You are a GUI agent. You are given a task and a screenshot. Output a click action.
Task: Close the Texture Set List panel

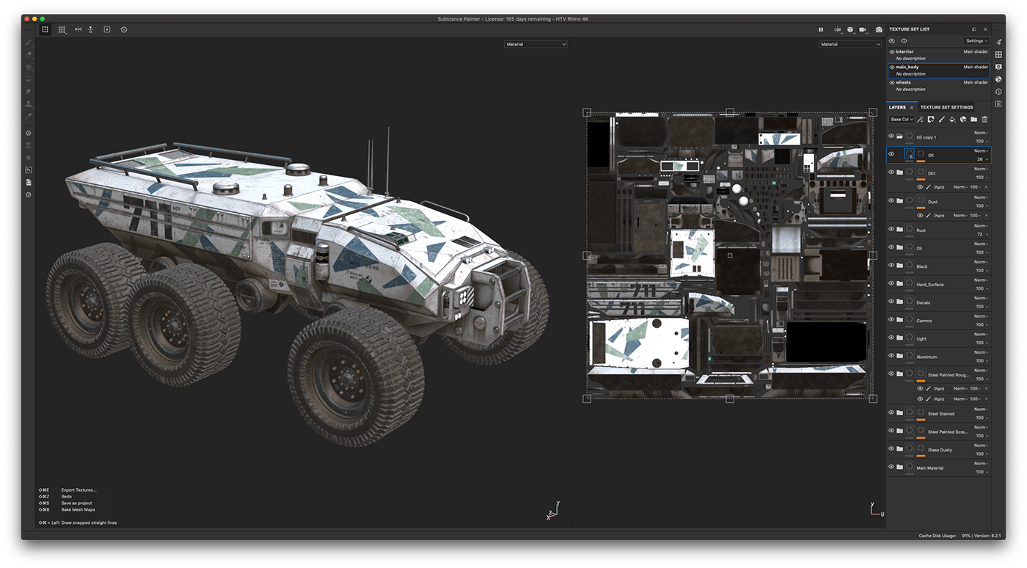pyautogui.click(x=986, y=29)
